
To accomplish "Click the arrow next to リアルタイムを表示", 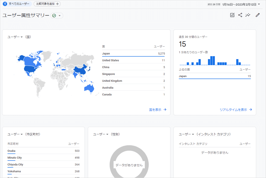I will (251, 110).
